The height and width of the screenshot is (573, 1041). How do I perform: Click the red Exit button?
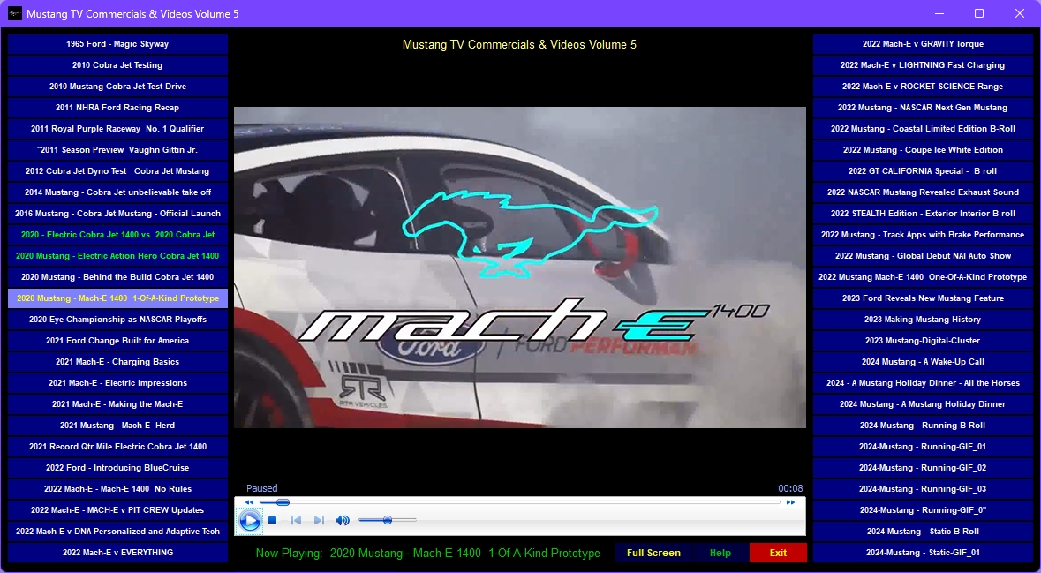point(778,553)
